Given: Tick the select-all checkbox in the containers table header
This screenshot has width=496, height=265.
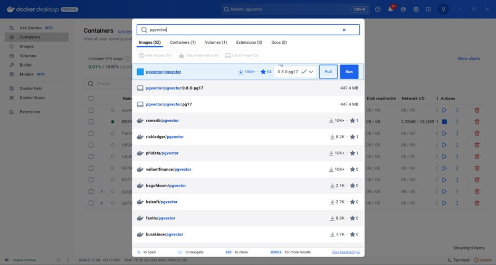Looking at the screenshot, I should pos(91,99).
